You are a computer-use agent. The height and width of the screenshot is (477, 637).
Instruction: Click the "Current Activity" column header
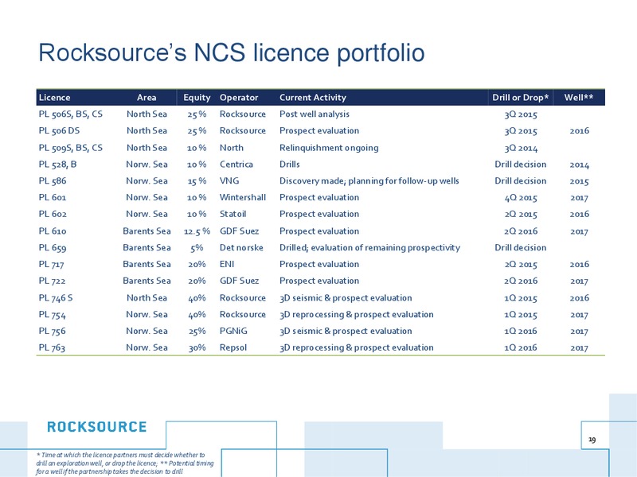313,98
